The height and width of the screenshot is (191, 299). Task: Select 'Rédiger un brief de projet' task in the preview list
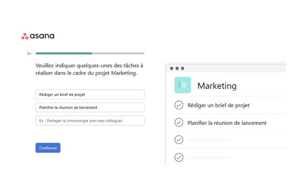coord(218,105)
